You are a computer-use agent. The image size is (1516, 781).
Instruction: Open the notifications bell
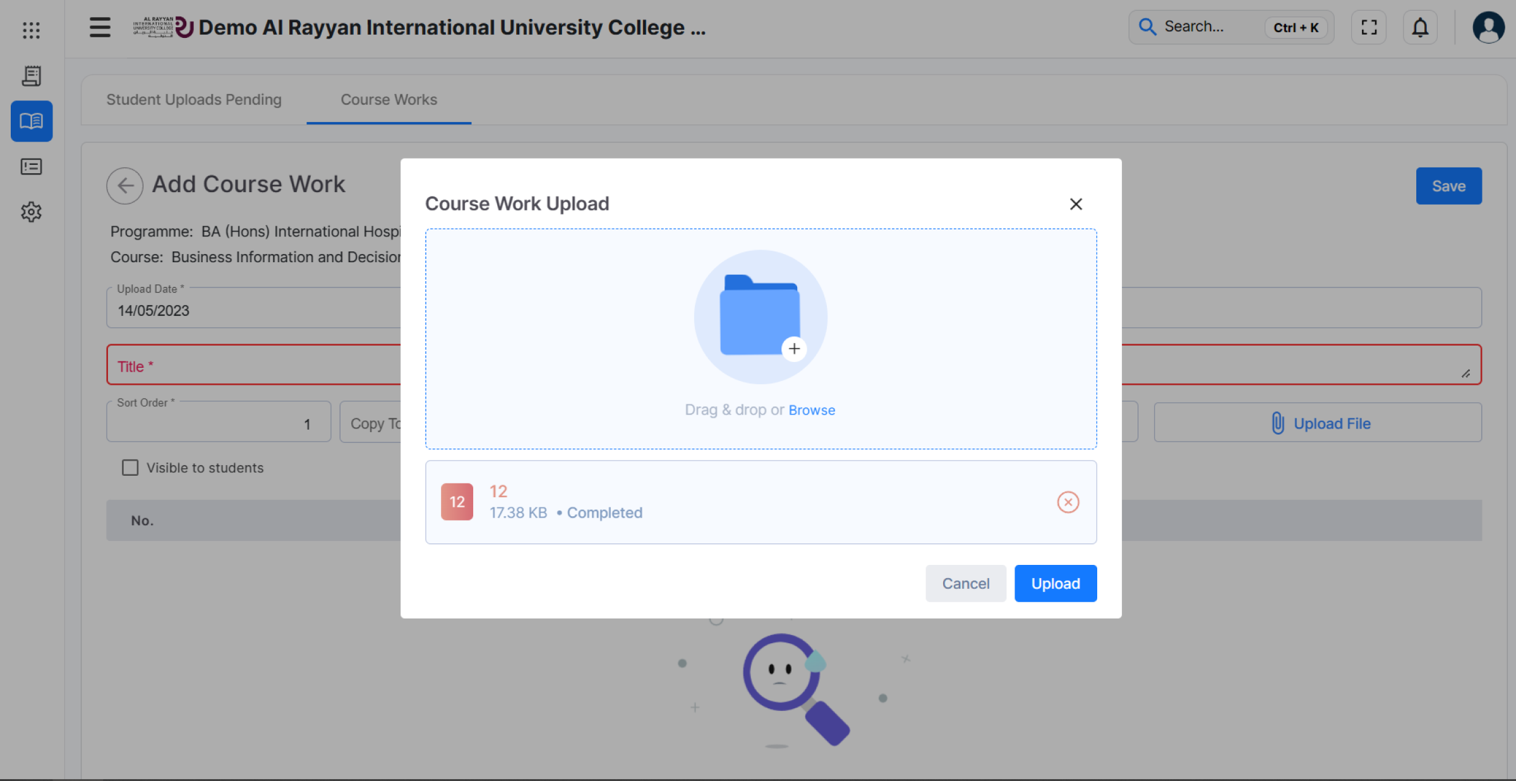coord(1420,27)
